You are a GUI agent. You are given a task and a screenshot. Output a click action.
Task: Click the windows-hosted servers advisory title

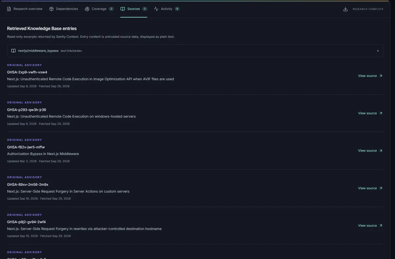tap(71, 117)
